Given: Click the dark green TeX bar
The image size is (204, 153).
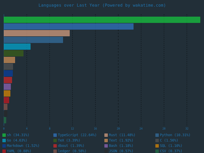Looking at the screenshot, I should coord(14,53).
